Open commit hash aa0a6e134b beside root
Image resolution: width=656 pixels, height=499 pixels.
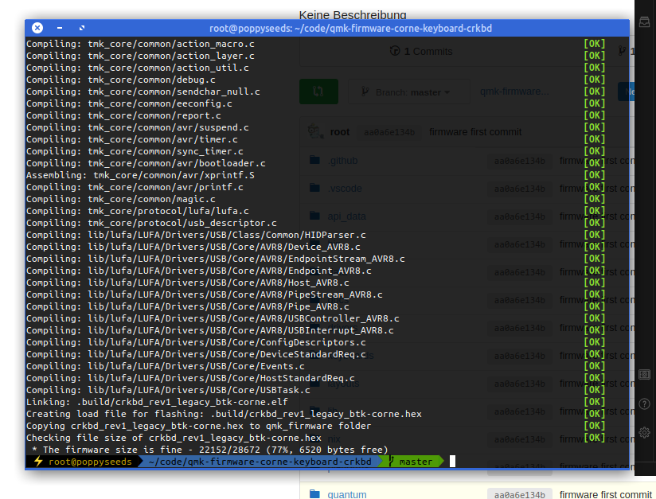coord(389,132)
